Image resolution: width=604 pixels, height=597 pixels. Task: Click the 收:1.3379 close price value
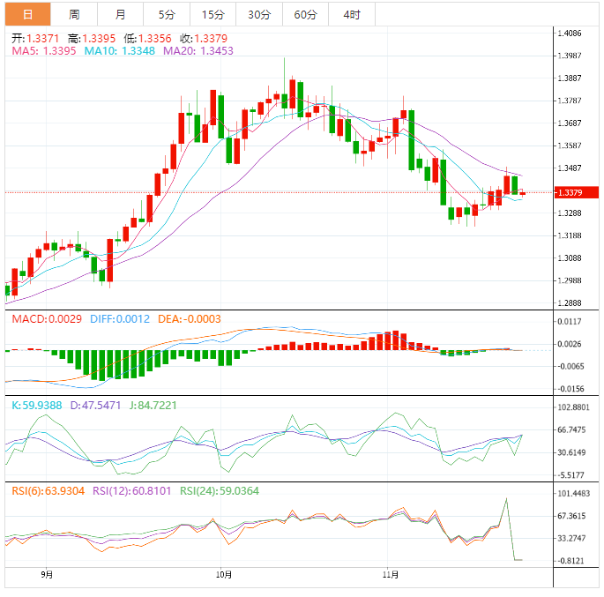(x=204, y=39)
